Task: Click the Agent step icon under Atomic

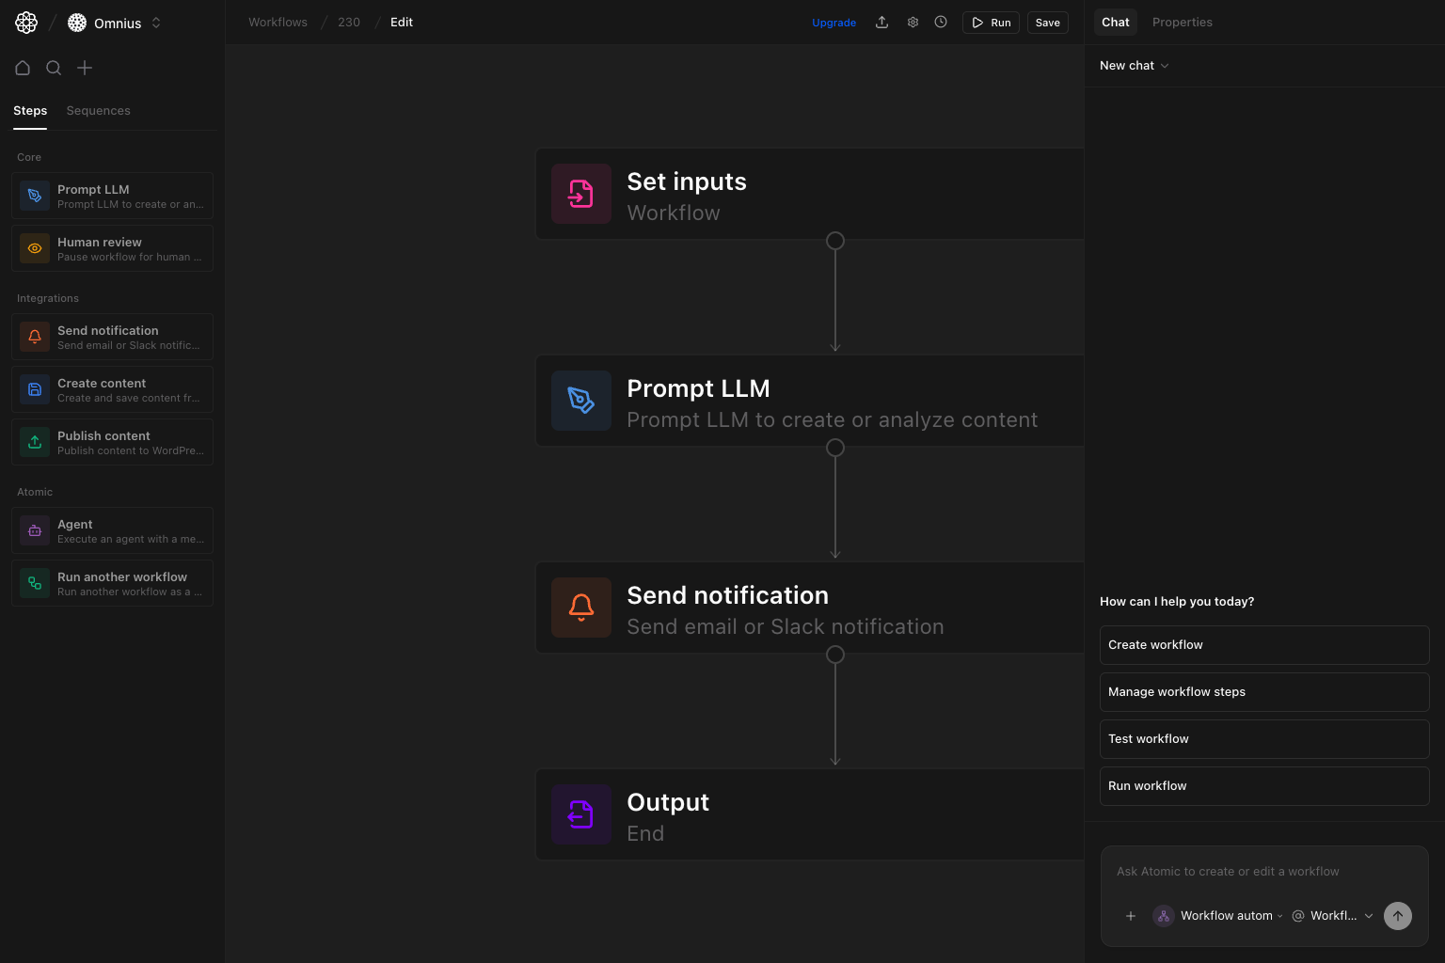Action: [x=35, y=530]
